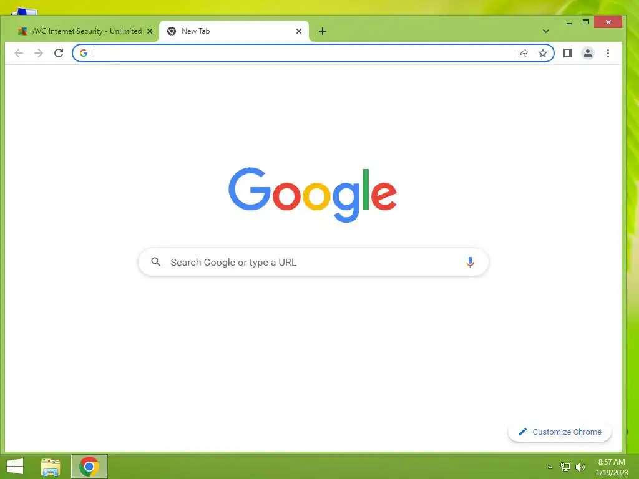
Task: Open the volume speaker tray icon
Action: [580, 467]
